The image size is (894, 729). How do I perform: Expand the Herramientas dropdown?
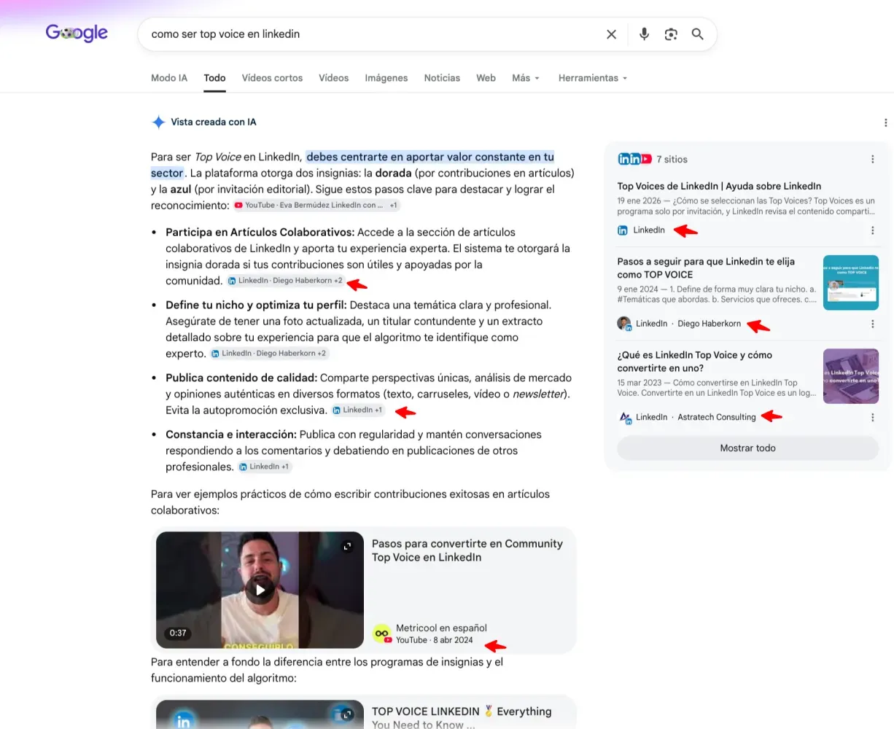coord(593,78)
